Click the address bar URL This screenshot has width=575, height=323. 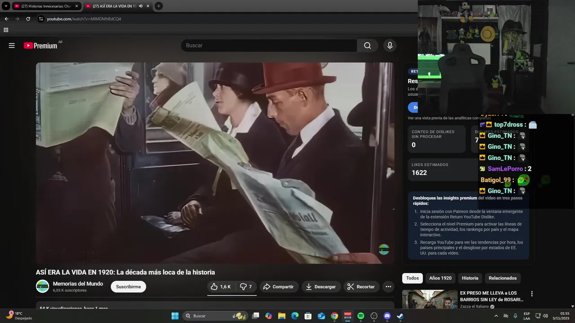[84, 19]
